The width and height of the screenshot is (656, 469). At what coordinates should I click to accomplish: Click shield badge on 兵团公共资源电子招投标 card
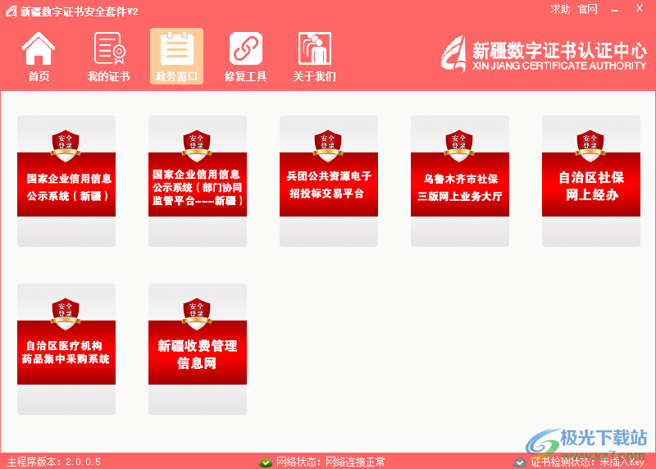[328, 146]
